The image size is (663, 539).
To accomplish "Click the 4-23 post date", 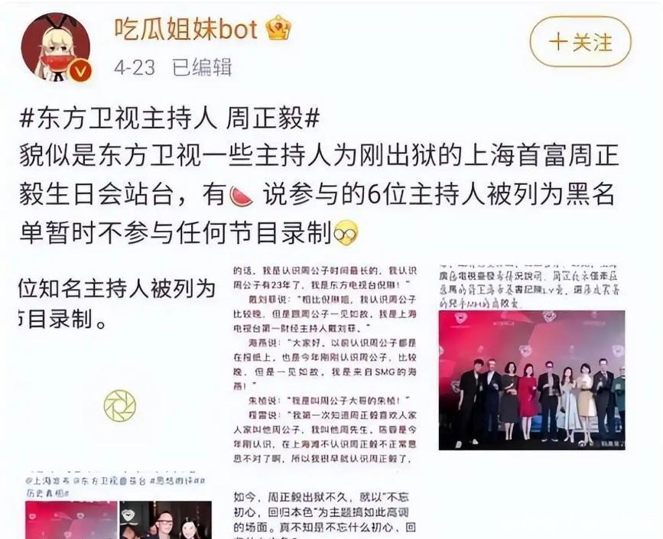I will pyautogui.click(x=135, y=67).
